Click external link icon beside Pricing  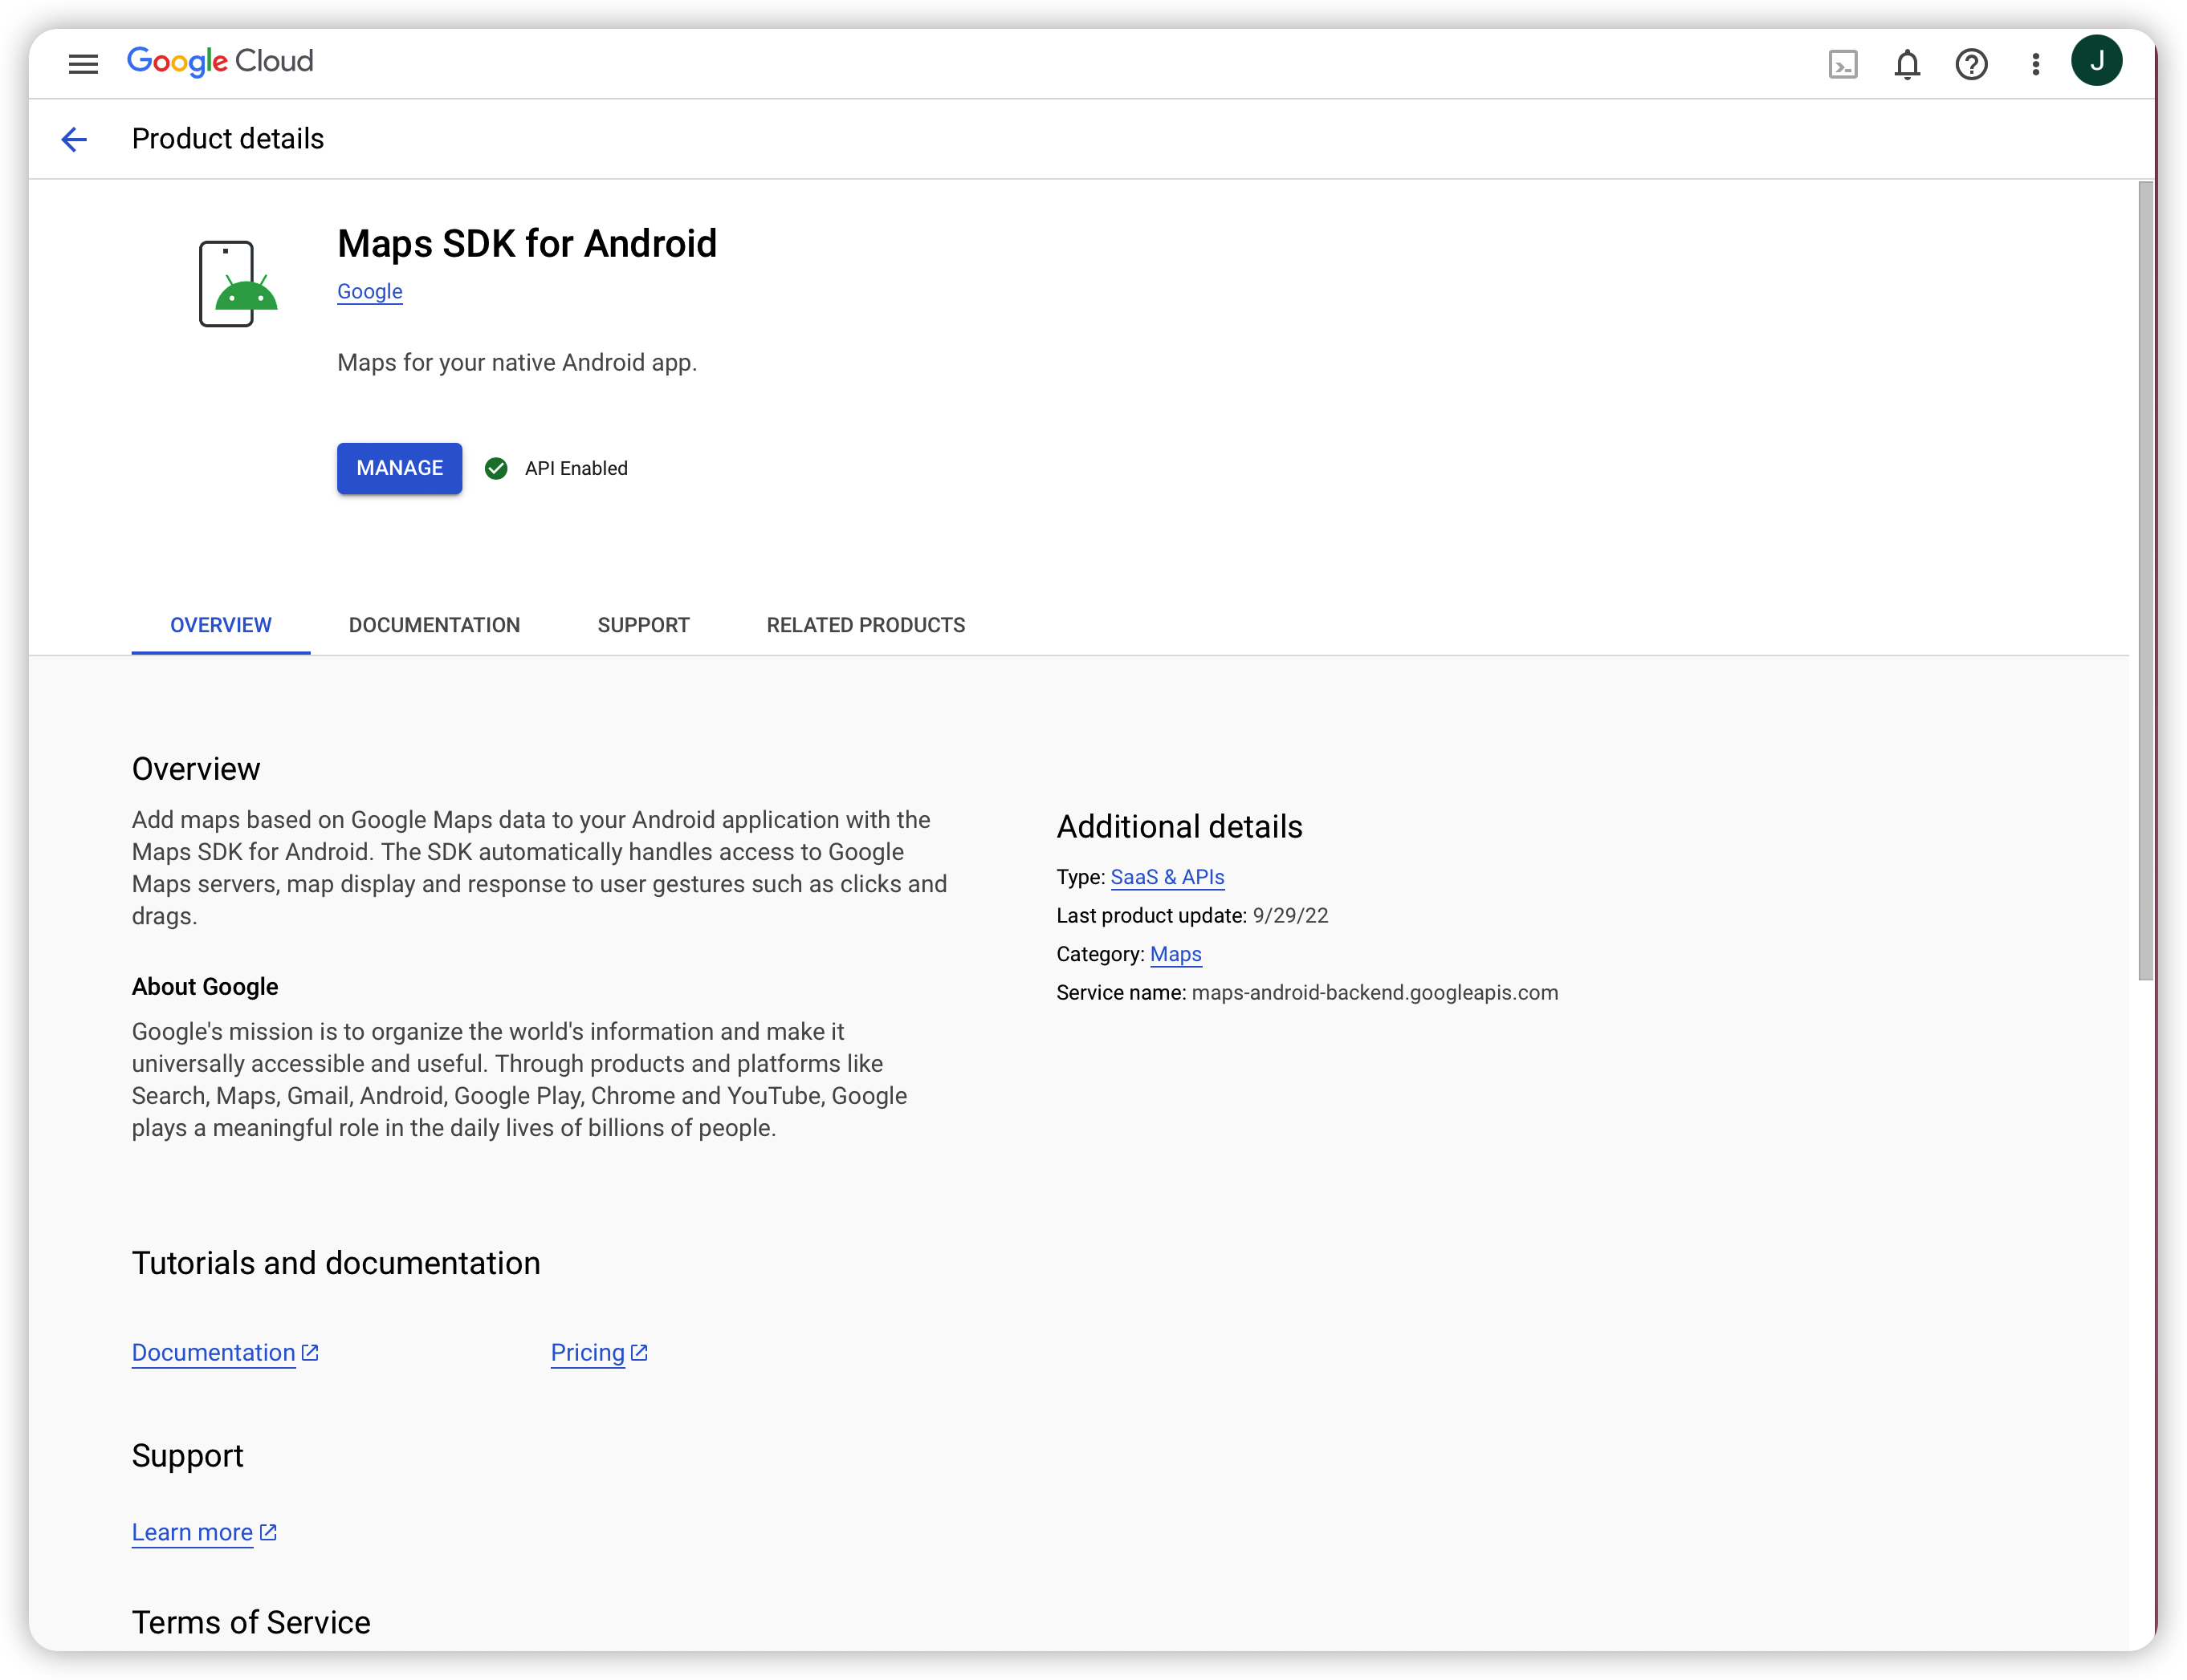(x=639, y=1352)
